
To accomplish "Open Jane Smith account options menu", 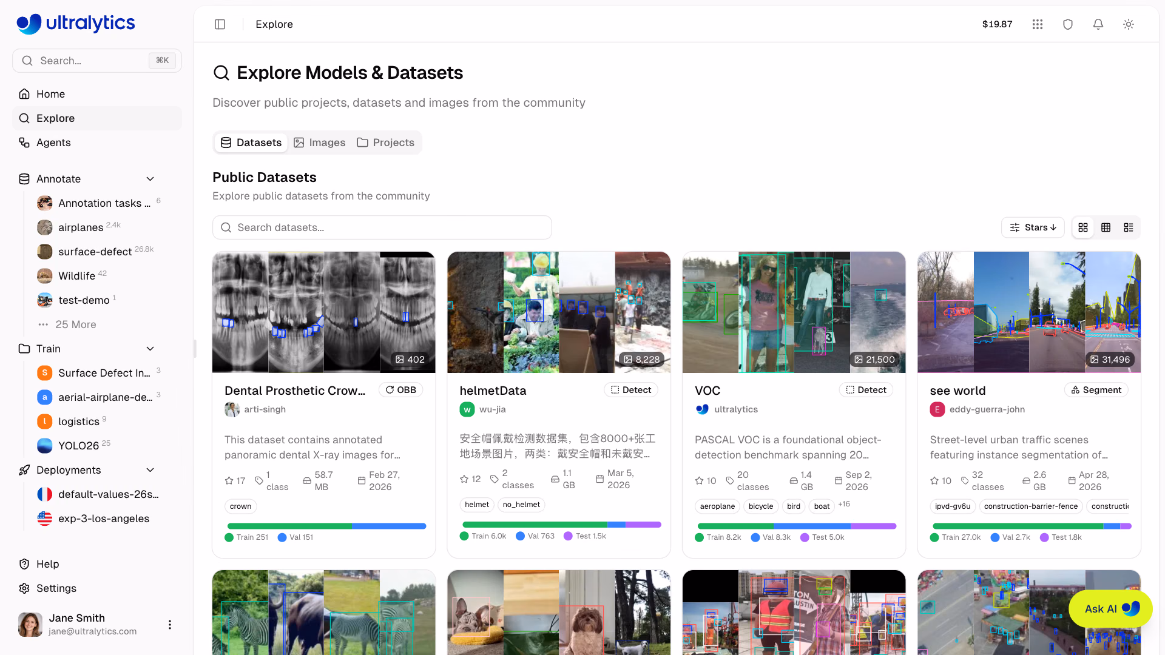I will point(170,625).
